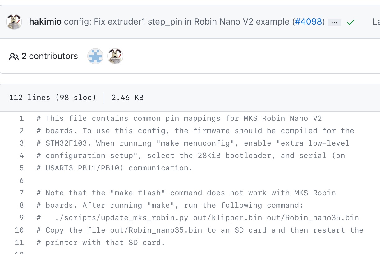Screen dimensions: 380x254
Task: Open hakimio's avatar in commit header
Action: point(14,22)
